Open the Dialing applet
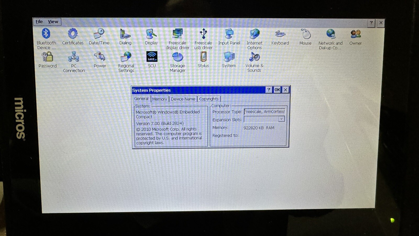This screenshot has width=419, height=236. (125, 37)
